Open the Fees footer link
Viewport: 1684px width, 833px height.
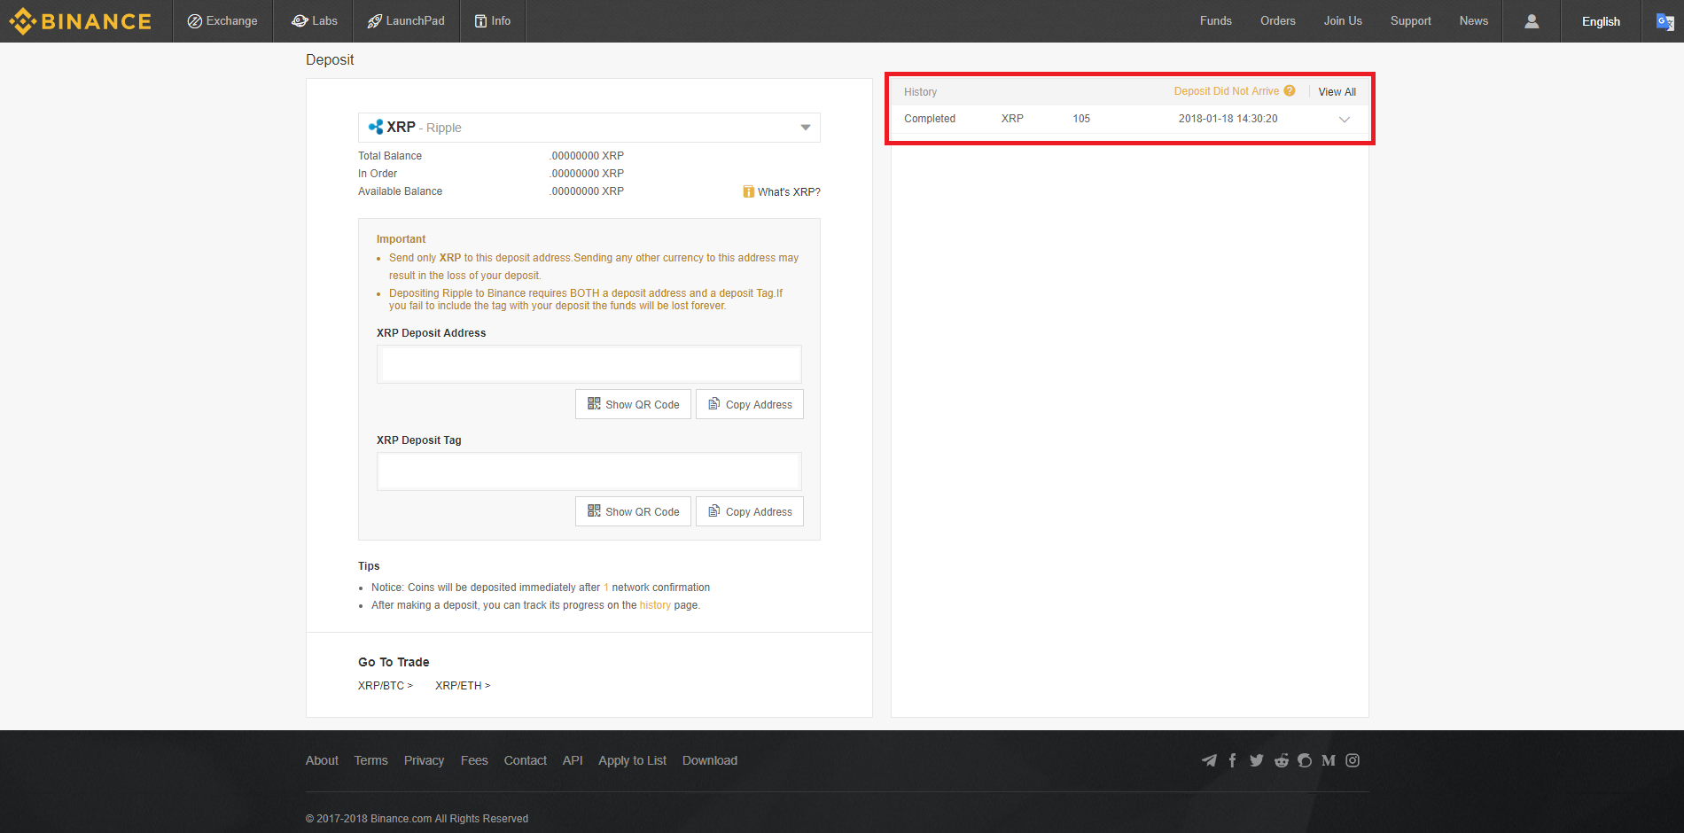point(474,760)
